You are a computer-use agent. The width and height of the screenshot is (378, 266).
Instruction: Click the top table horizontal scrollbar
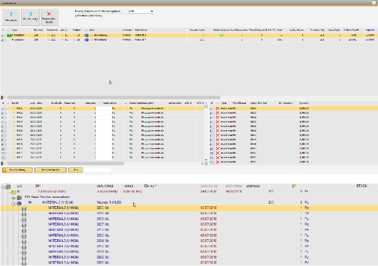coord(114,98)
